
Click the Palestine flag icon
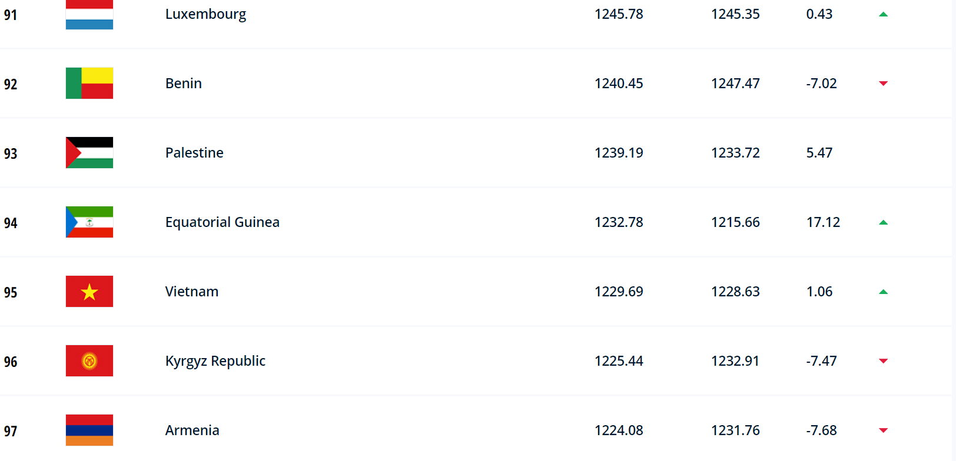click(x=89, y=153)
